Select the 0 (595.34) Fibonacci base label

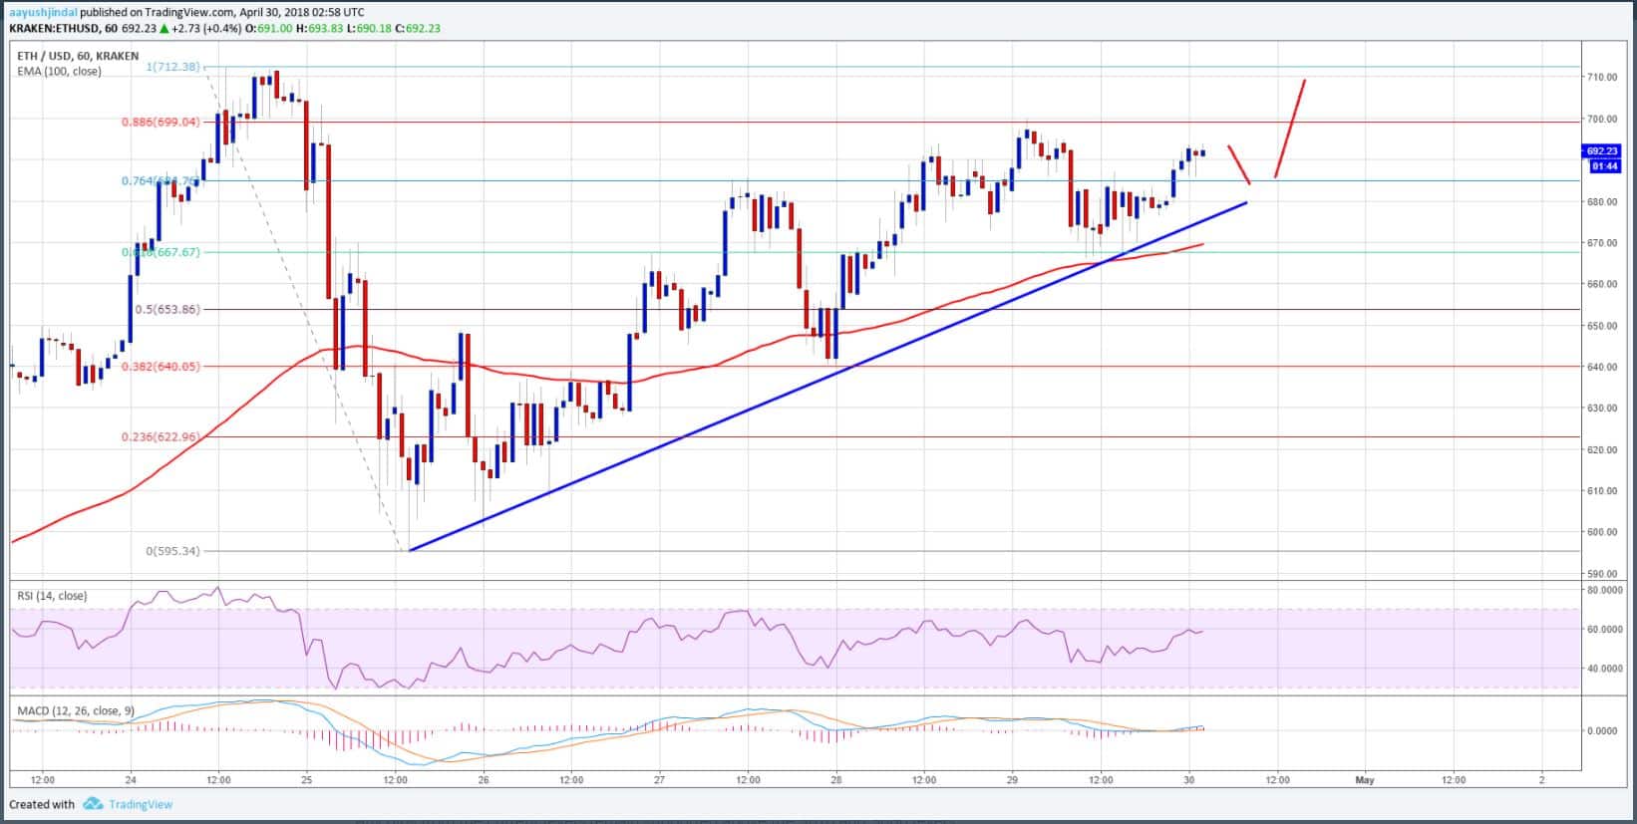(x=172, y=550)
